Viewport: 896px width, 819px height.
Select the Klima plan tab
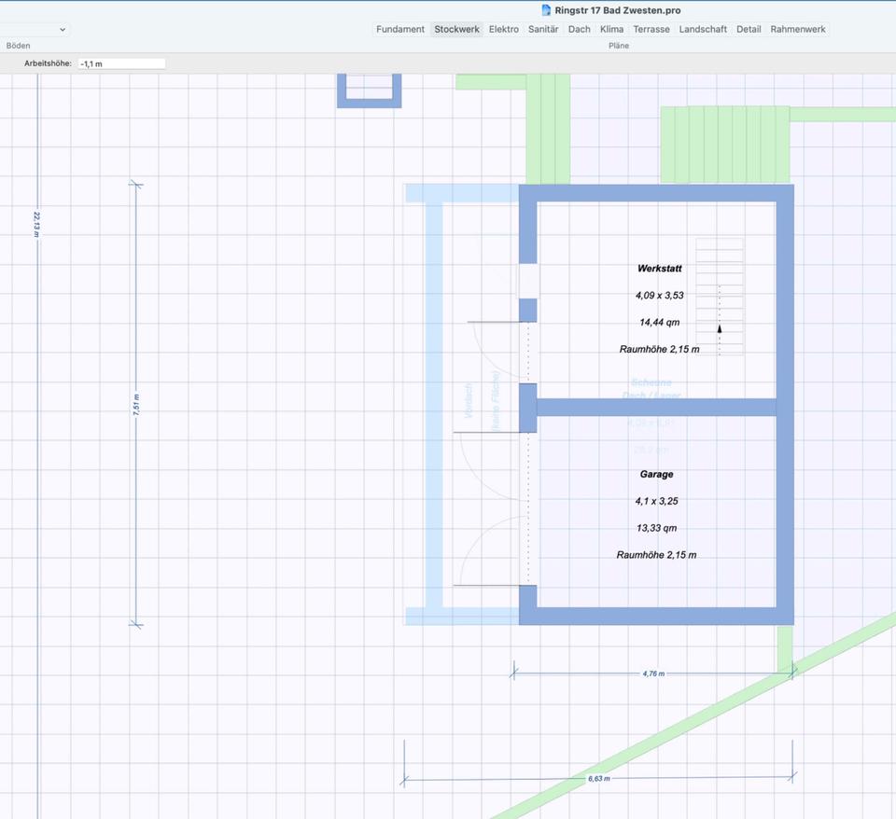pyautogui.click(x=611, y=29)
